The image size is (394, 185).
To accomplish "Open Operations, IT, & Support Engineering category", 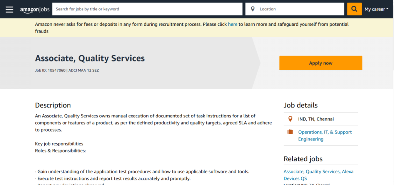I will coord(325,135).
